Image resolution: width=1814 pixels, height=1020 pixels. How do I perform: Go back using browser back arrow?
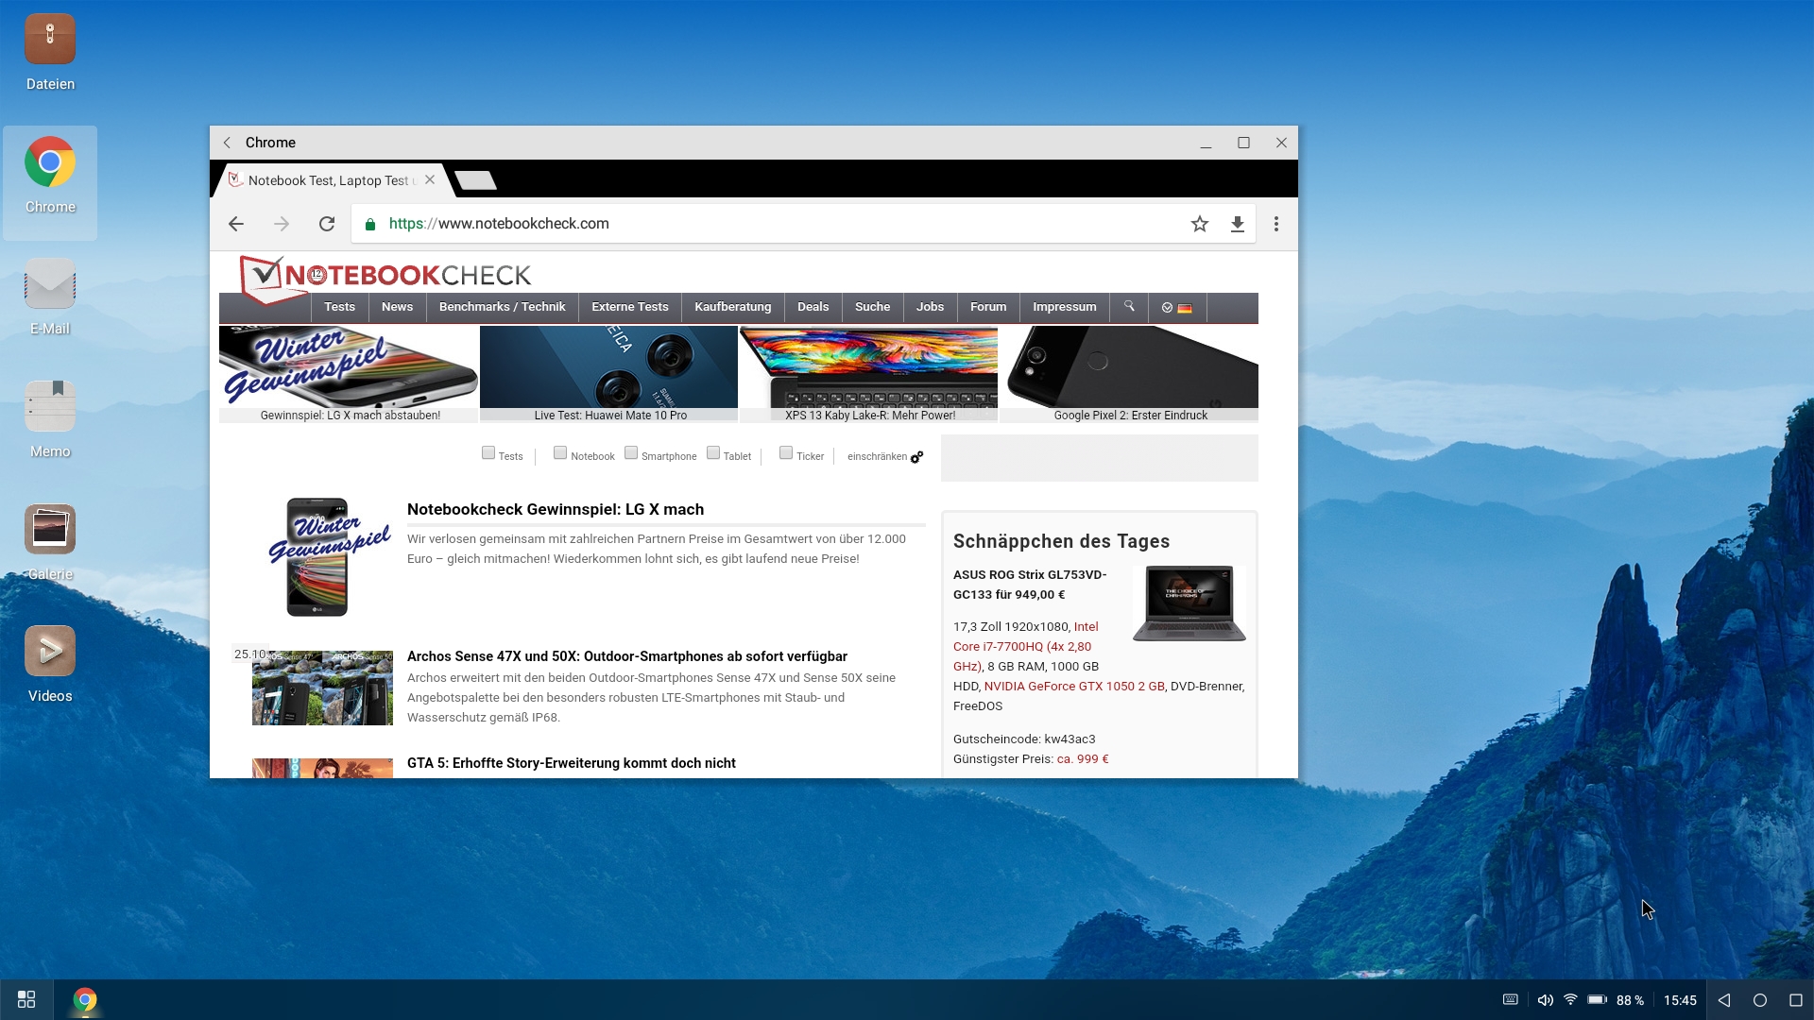pos(236,224)
